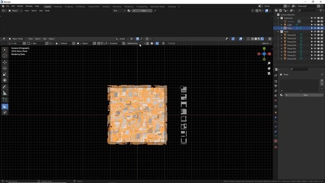Hide the Parts collection in viewport
The image size is (325, 183).
coord(315,32)
